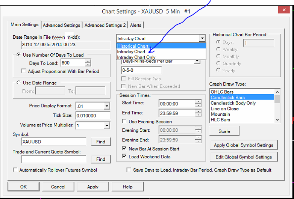Choose Intraday Chart in the dropdown list
Image resolution: width=294 pixels, height=199 pixels.
161,52
